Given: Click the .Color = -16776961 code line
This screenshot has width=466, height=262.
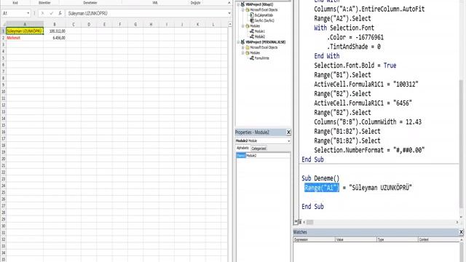Looking at the screenshot, I should coord(355,37).
